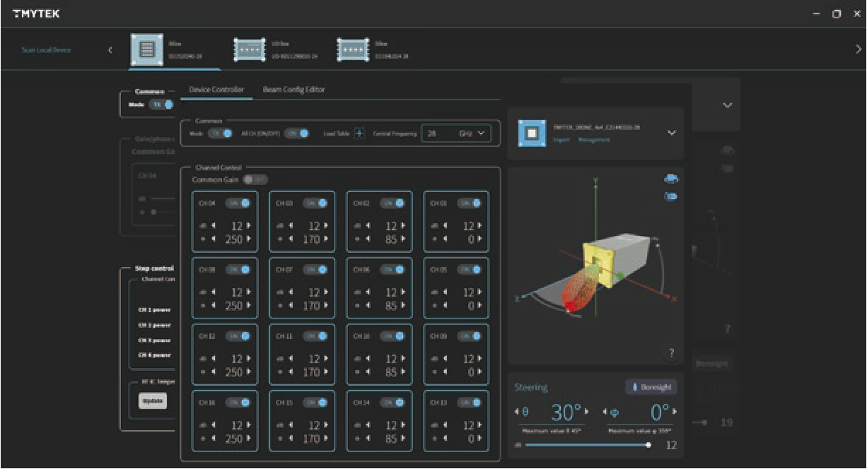The height and width of the screenshot is (469, 867).
Task: Click the top 3D view camera icon
Action: (x=670, y=179)
